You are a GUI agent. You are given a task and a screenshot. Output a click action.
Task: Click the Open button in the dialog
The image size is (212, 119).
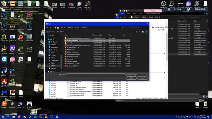coord(131,78)
